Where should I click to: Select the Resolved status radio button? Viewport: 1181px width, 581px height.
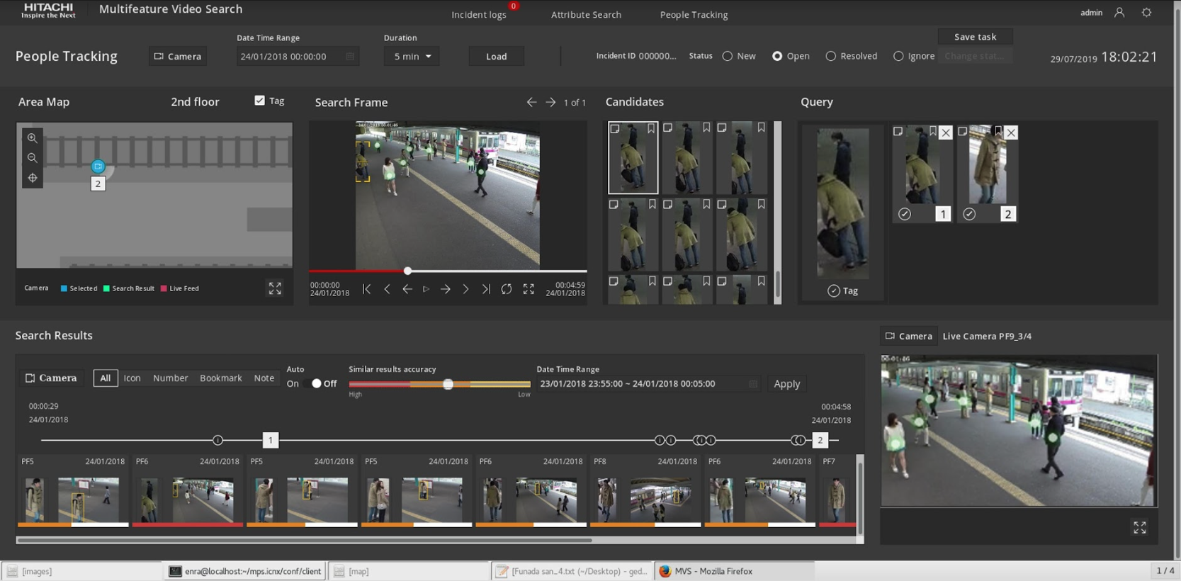(831, 56)
